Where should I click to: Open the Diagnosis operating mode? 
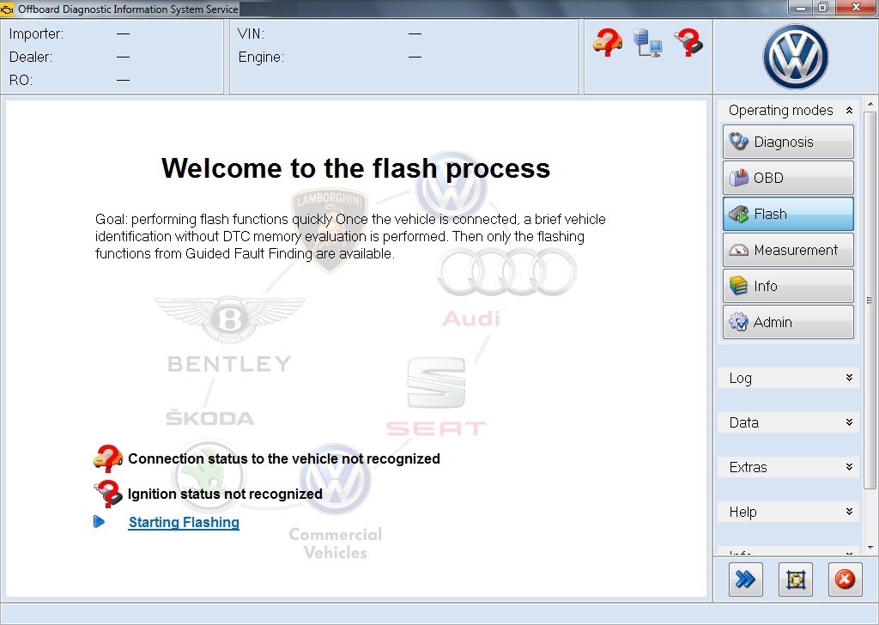coord(788,142)
